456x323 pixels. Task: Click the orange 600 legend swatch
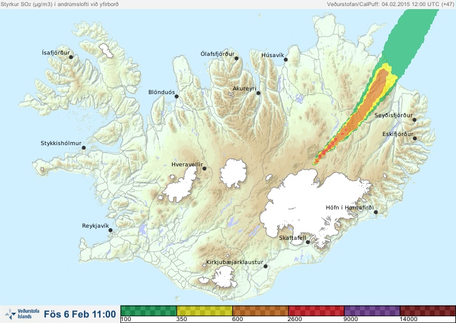point(260,311)
